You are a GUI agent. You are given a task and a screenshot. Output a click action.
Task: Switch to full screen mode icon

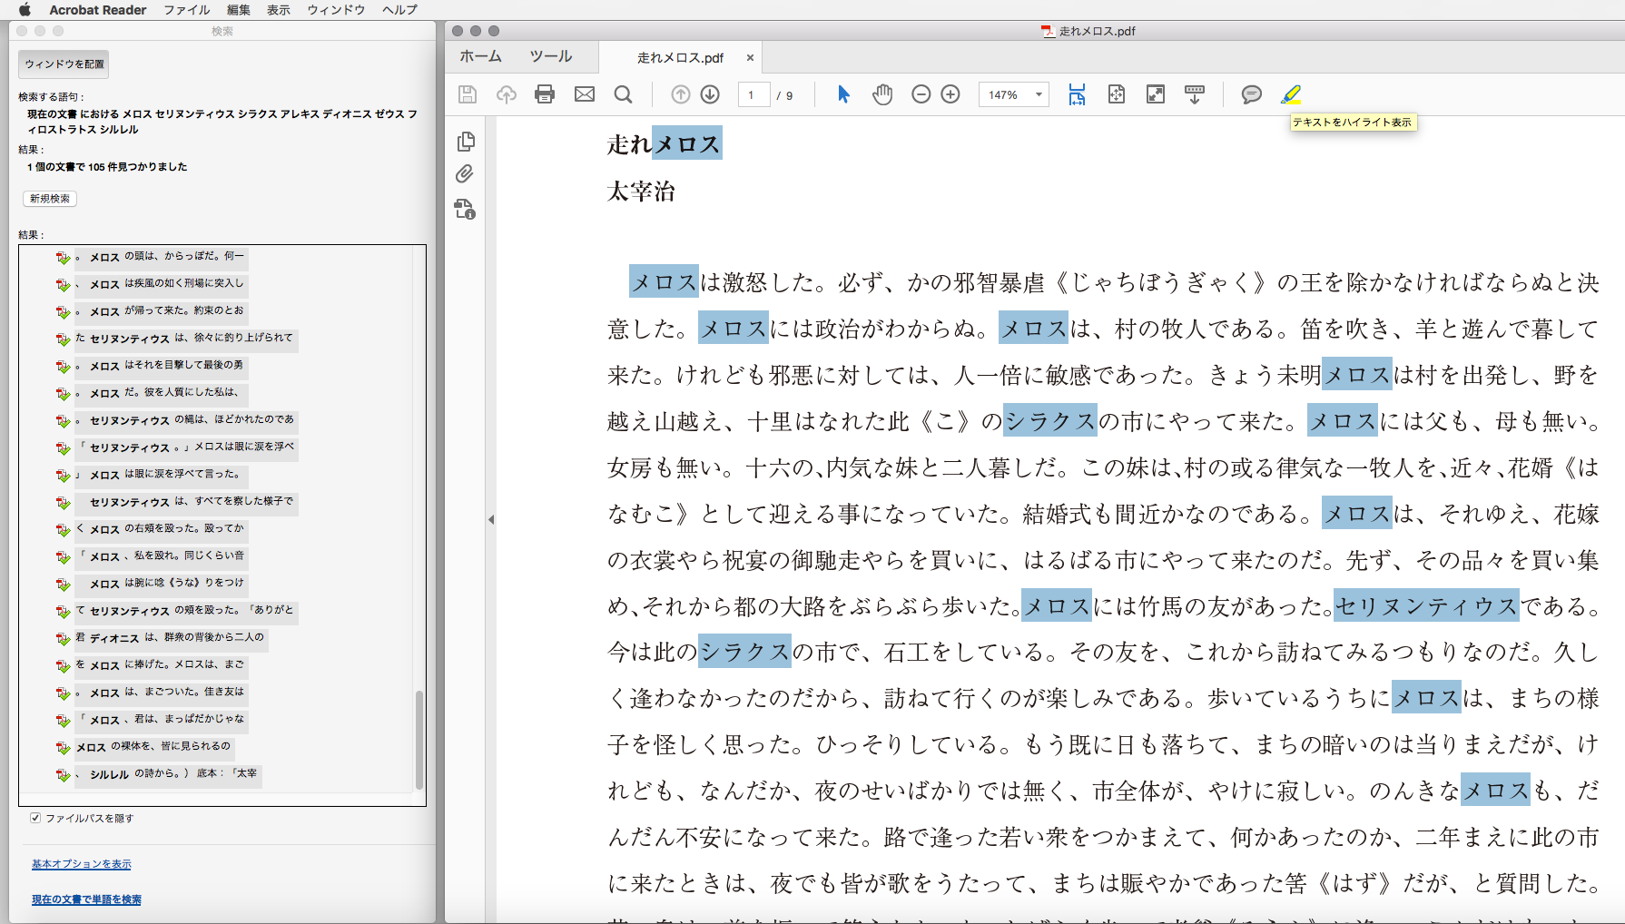[1156, 94]
